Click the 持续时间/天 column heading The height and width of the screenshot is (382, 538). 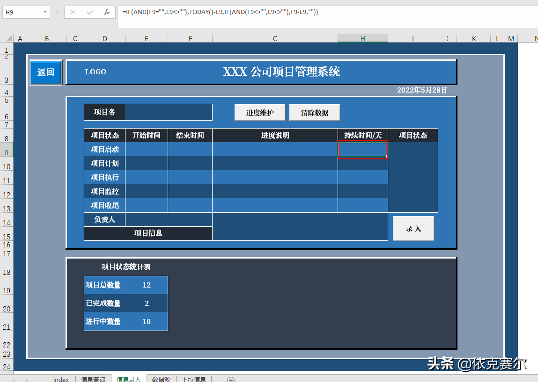coord(363,135)
